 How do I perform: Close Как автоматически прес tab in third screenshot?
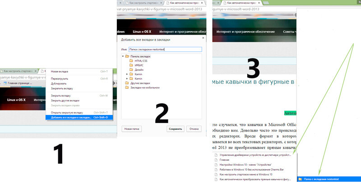pos(259,3)
